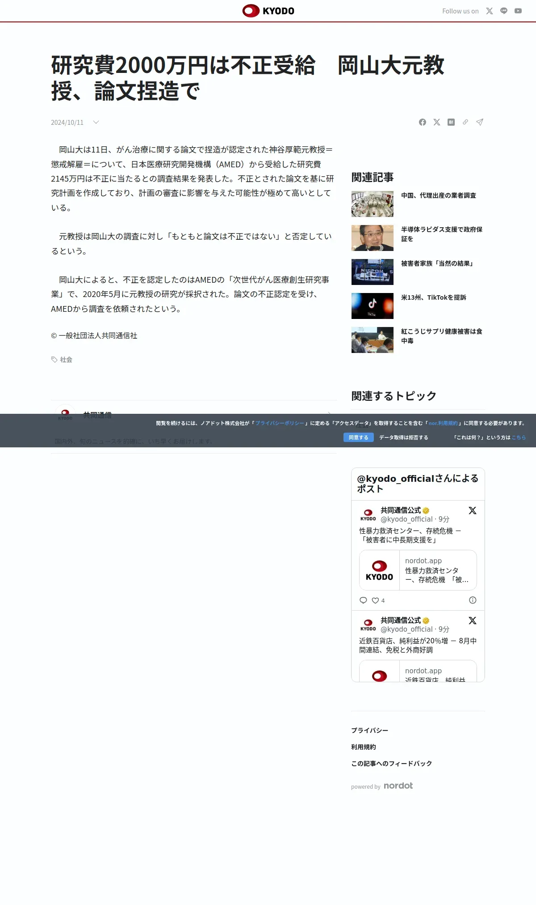536x905 pixels.
Task: Open X logo on 性暴力救済センター post
Action: 473,510
